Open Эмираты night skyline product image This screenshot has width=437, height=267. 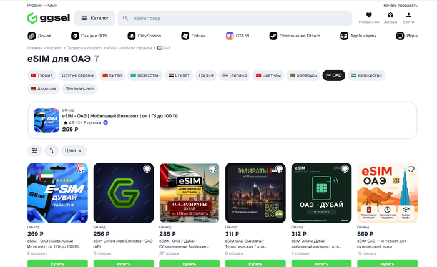(255, 193)
